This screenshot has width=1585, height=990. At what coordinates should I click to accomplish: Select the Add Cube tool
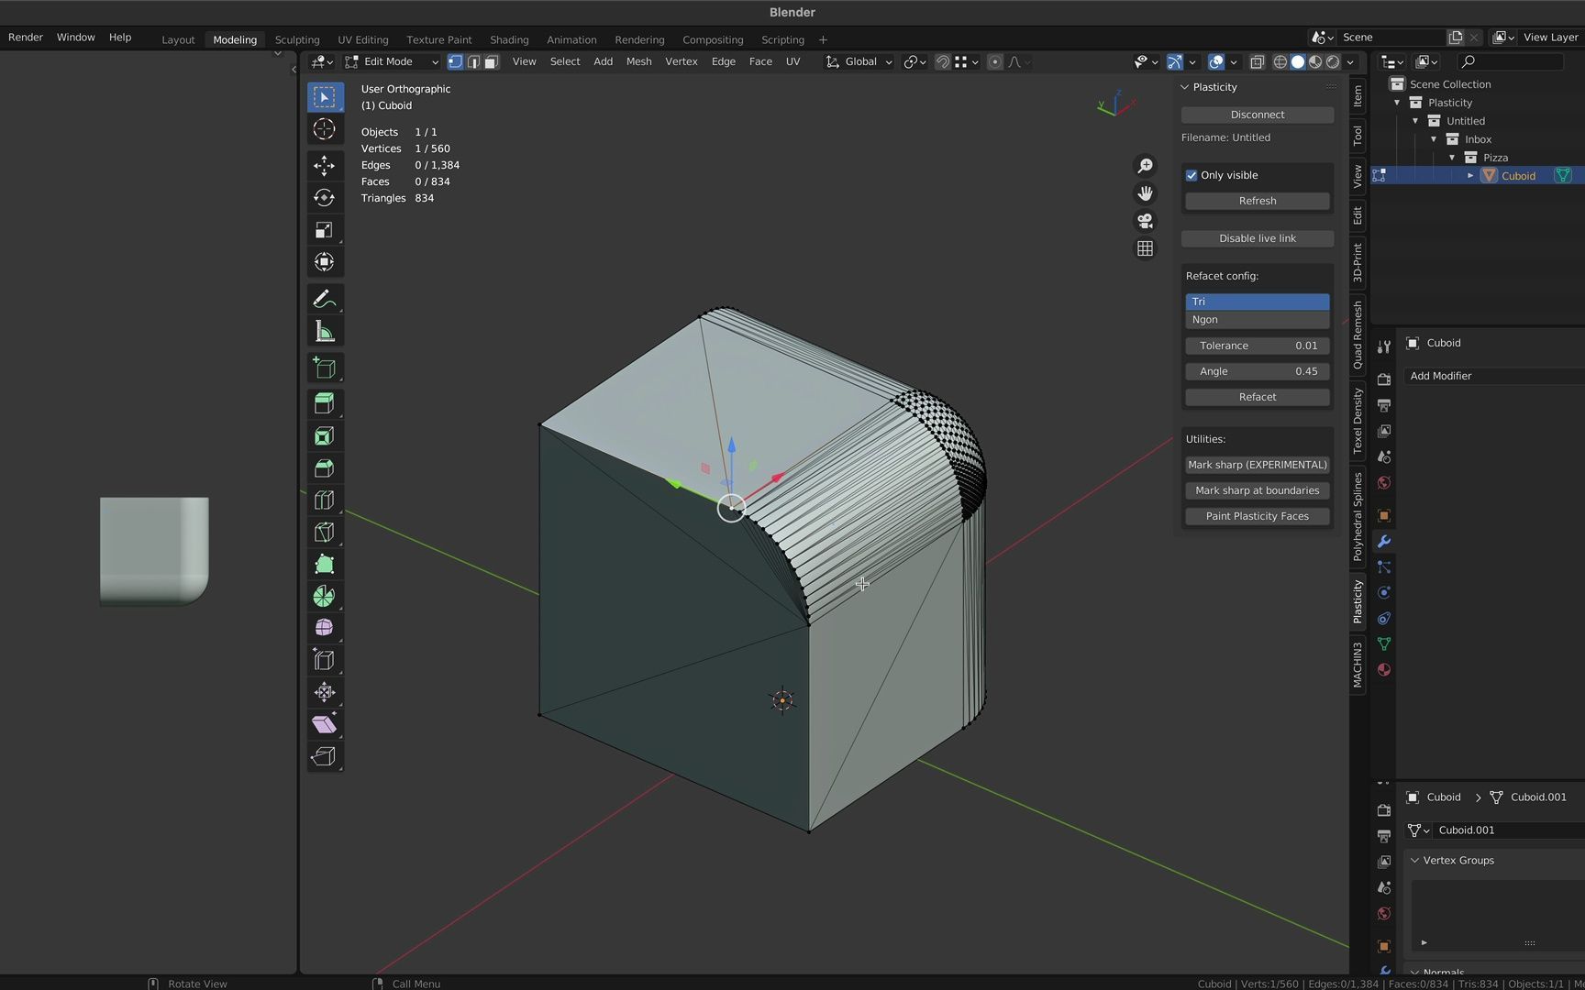click(324, 368)
